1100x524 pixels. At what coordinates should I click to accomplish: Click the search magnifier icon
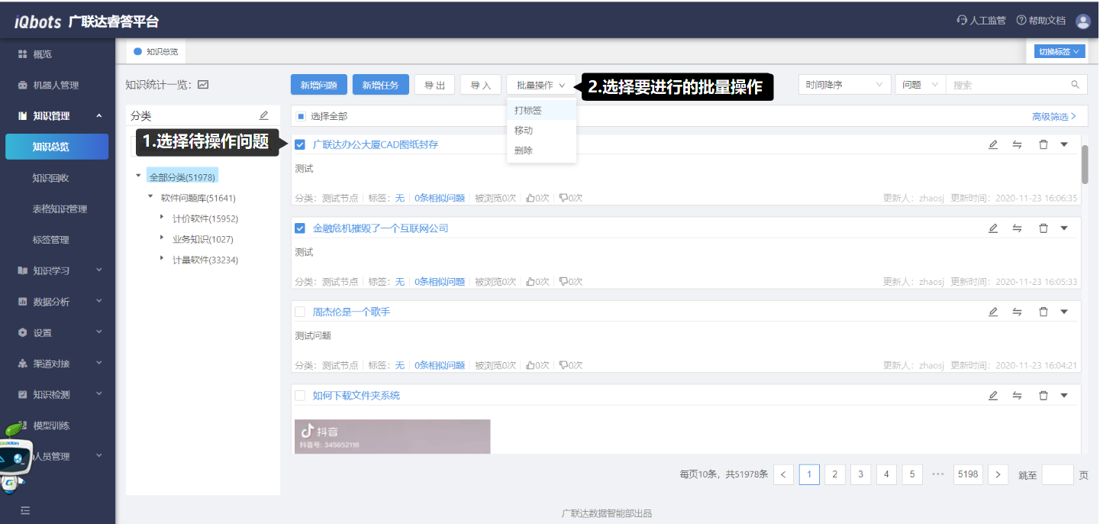[1075, 85]
